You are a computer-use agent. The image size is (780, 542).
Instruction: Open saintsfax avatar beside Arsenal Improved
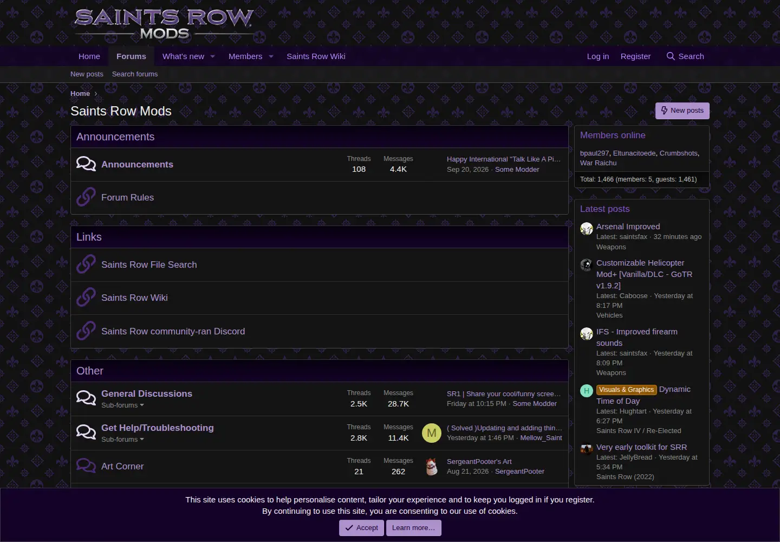[587, 229]
